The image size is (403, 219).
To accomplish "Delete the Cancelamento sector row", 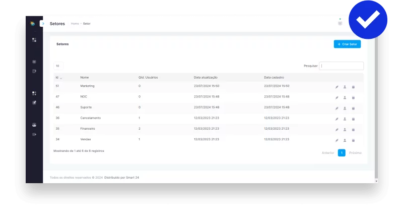I will pos(353,119).
